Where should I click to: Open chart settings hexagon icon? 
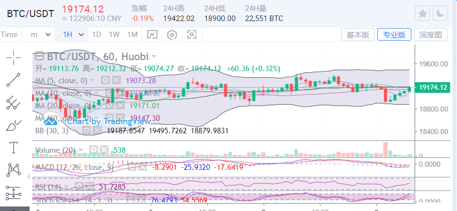(x=172, y=35)
